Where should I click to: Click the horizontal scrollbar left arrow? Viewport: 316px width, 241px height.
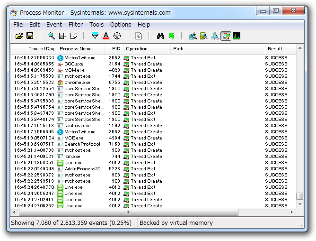click(14, 212)
